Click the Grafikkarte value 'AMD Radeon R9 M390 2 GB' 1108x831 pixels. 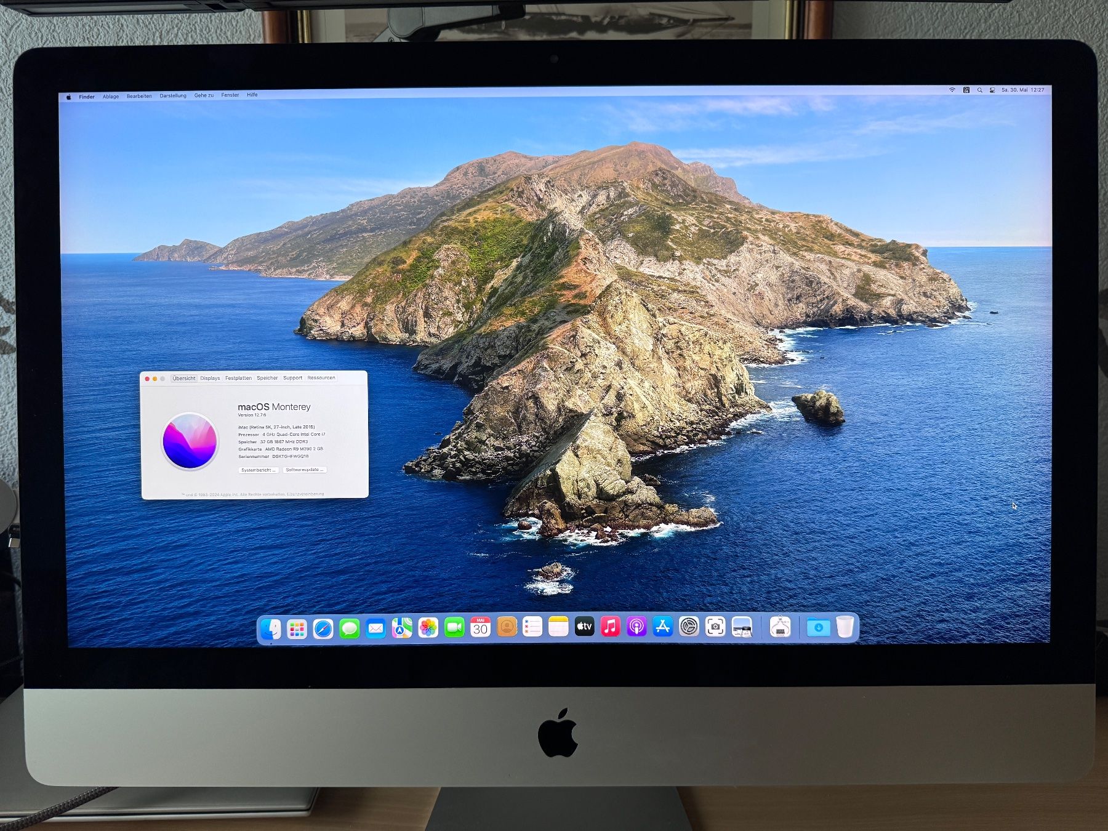(294, 449)
